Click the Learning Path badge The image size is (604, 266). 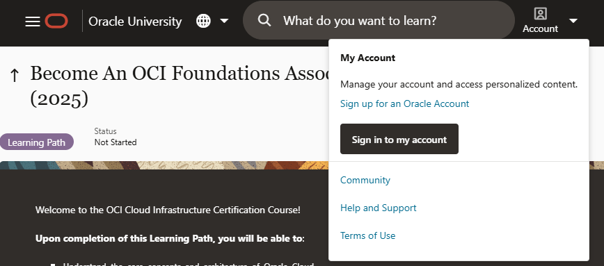coord(37,142)
